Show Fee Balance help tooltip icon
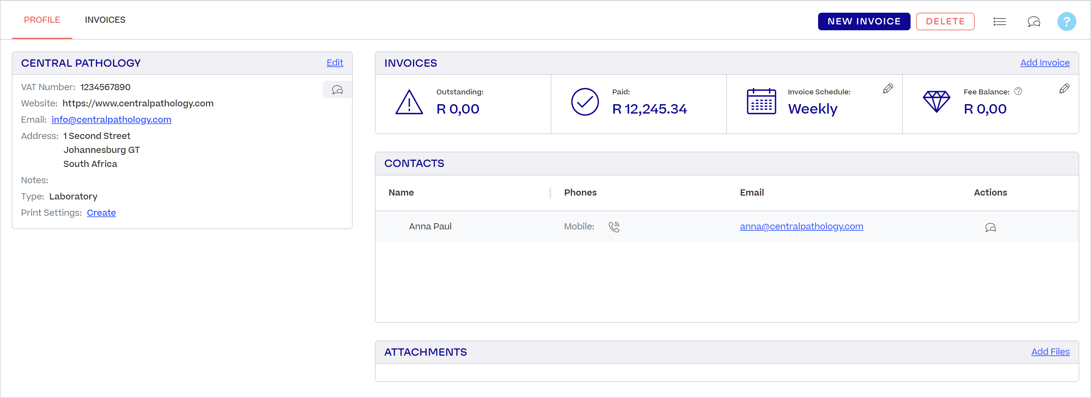 pyautogui.click(x=1018, y=91)
